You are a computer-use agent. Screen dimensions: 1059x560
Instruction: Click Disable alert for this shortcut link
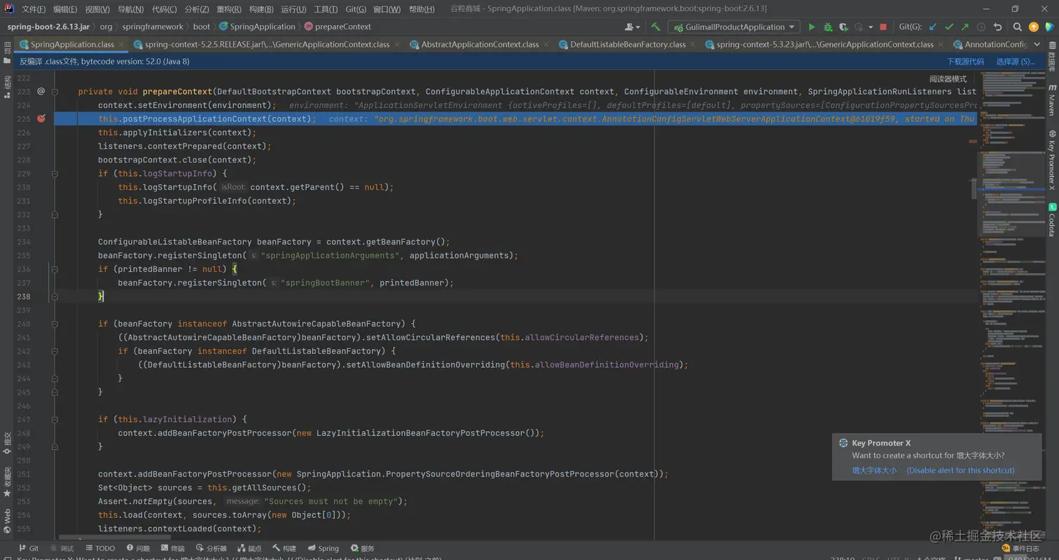(960, 470)
